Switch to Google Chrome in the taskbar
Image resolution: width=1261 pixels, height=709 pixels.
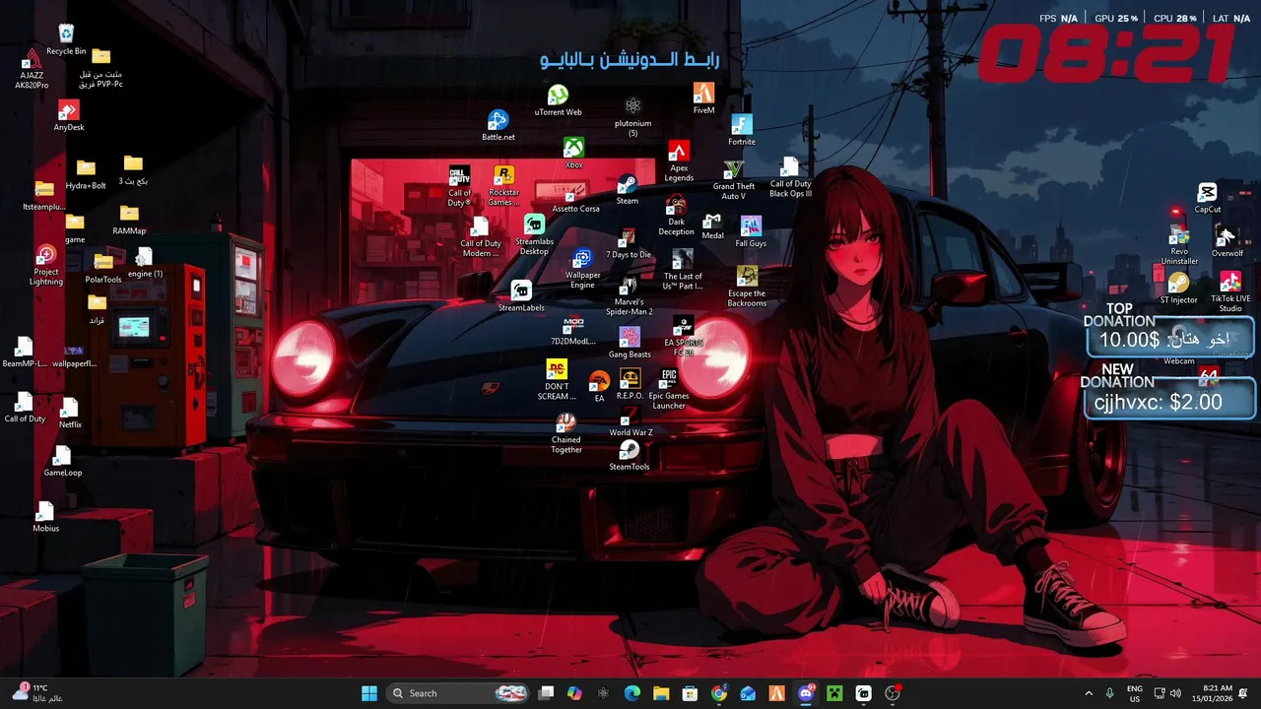coord(719,693)
